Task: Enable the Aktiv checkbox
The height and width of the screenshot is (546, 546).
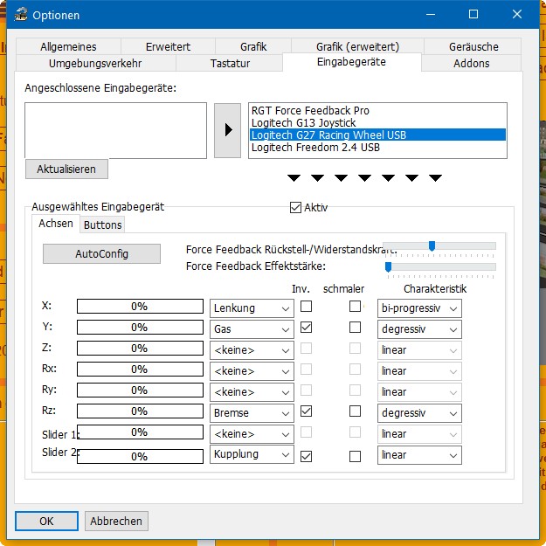Action: [x=295, y=208]
